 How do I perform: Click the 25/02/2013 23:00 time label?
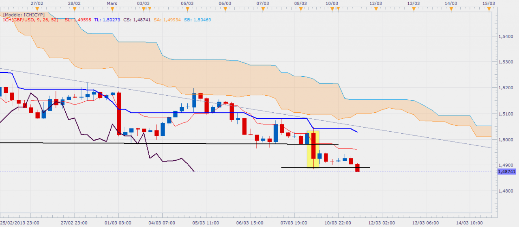[x=20, y=223]
